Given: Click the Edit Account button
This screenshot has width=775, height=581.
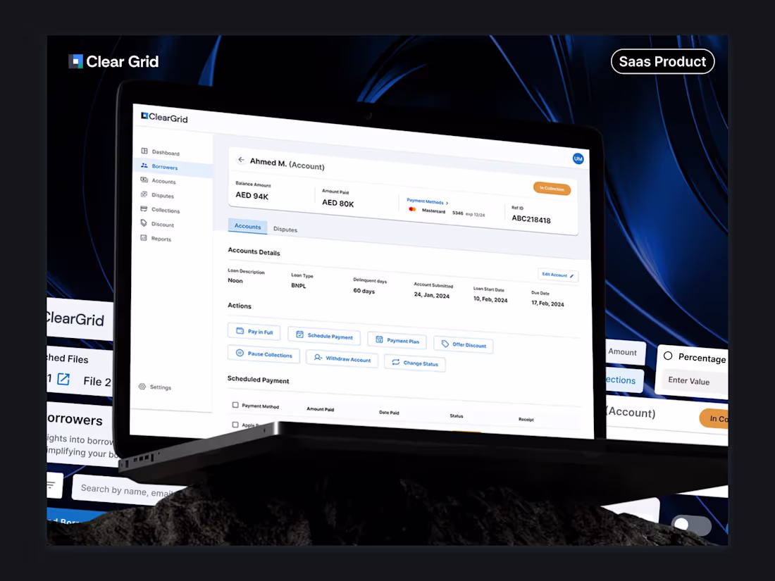Looking at the screenshot, I should 557,275.
